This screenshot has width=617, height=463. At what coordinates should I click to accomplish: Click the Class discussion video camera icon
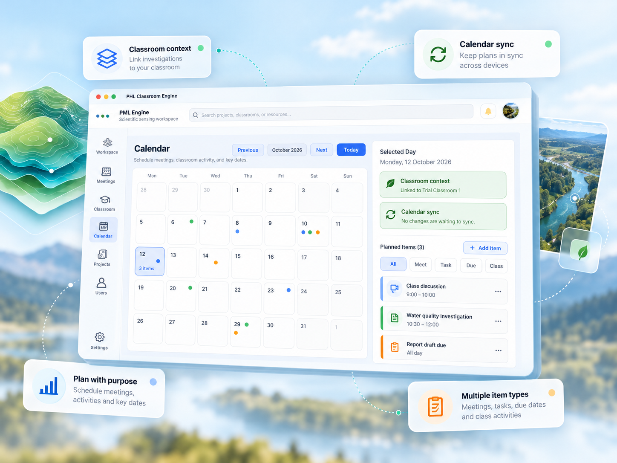[x=395, y=288]
